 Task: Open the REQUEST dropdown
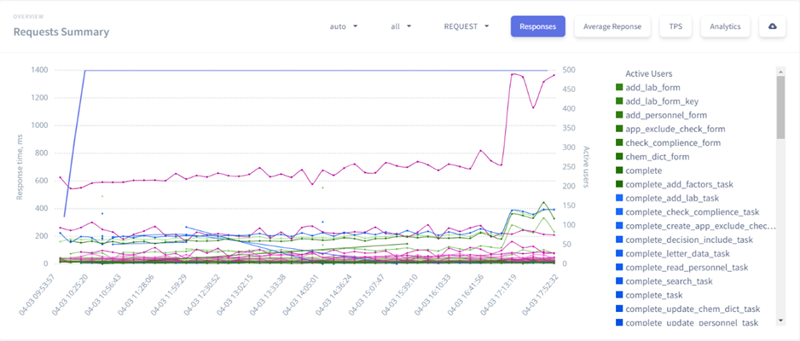[x=467, y=26]
